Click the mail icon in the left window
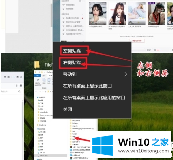The width and height of the screenshot is (173, 160). tap(5, 77)
